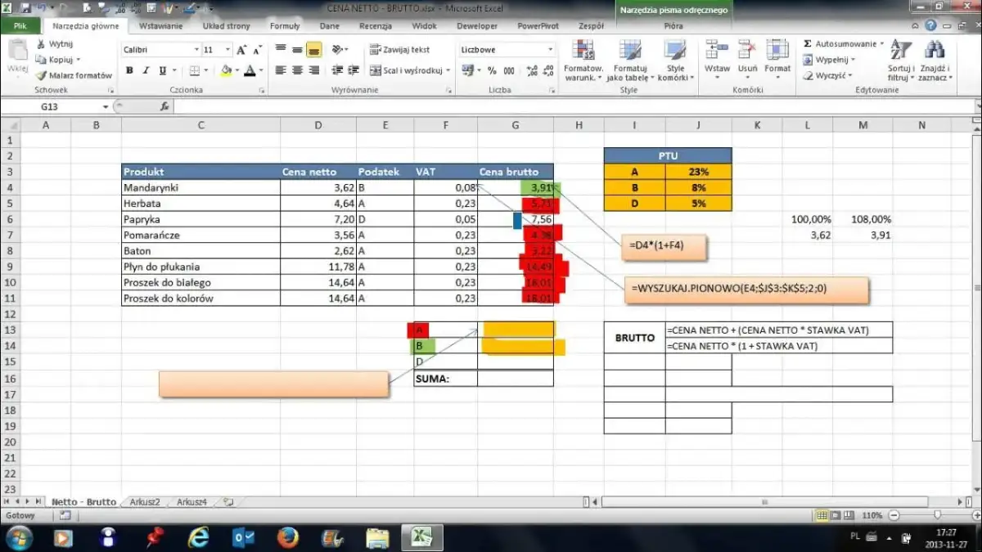This screenshot has width=982, height=552.
Task: Click the Malarz formatów format painter
Action: [74, 75]
